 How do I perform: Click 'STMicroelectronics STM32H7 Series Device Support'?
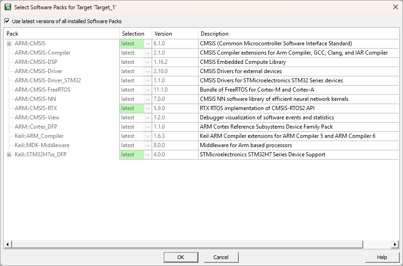coord(263,155)
